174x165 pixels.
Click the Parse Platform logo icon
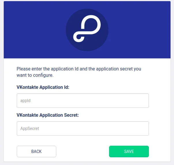pos(87,30)
